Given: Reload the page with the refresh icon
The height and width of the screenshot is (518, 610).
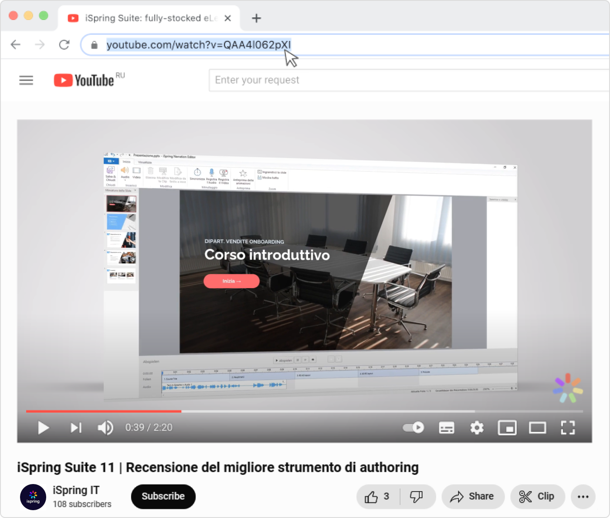Looking at the screenshot, I should pyautogui.click(x=64, y=45).
